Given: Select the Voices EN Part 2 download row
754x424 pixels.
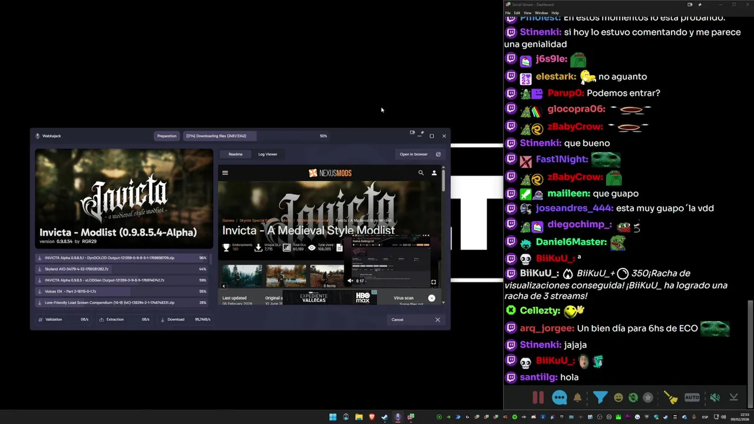Looking at the screenshot, I should point(123,291).
